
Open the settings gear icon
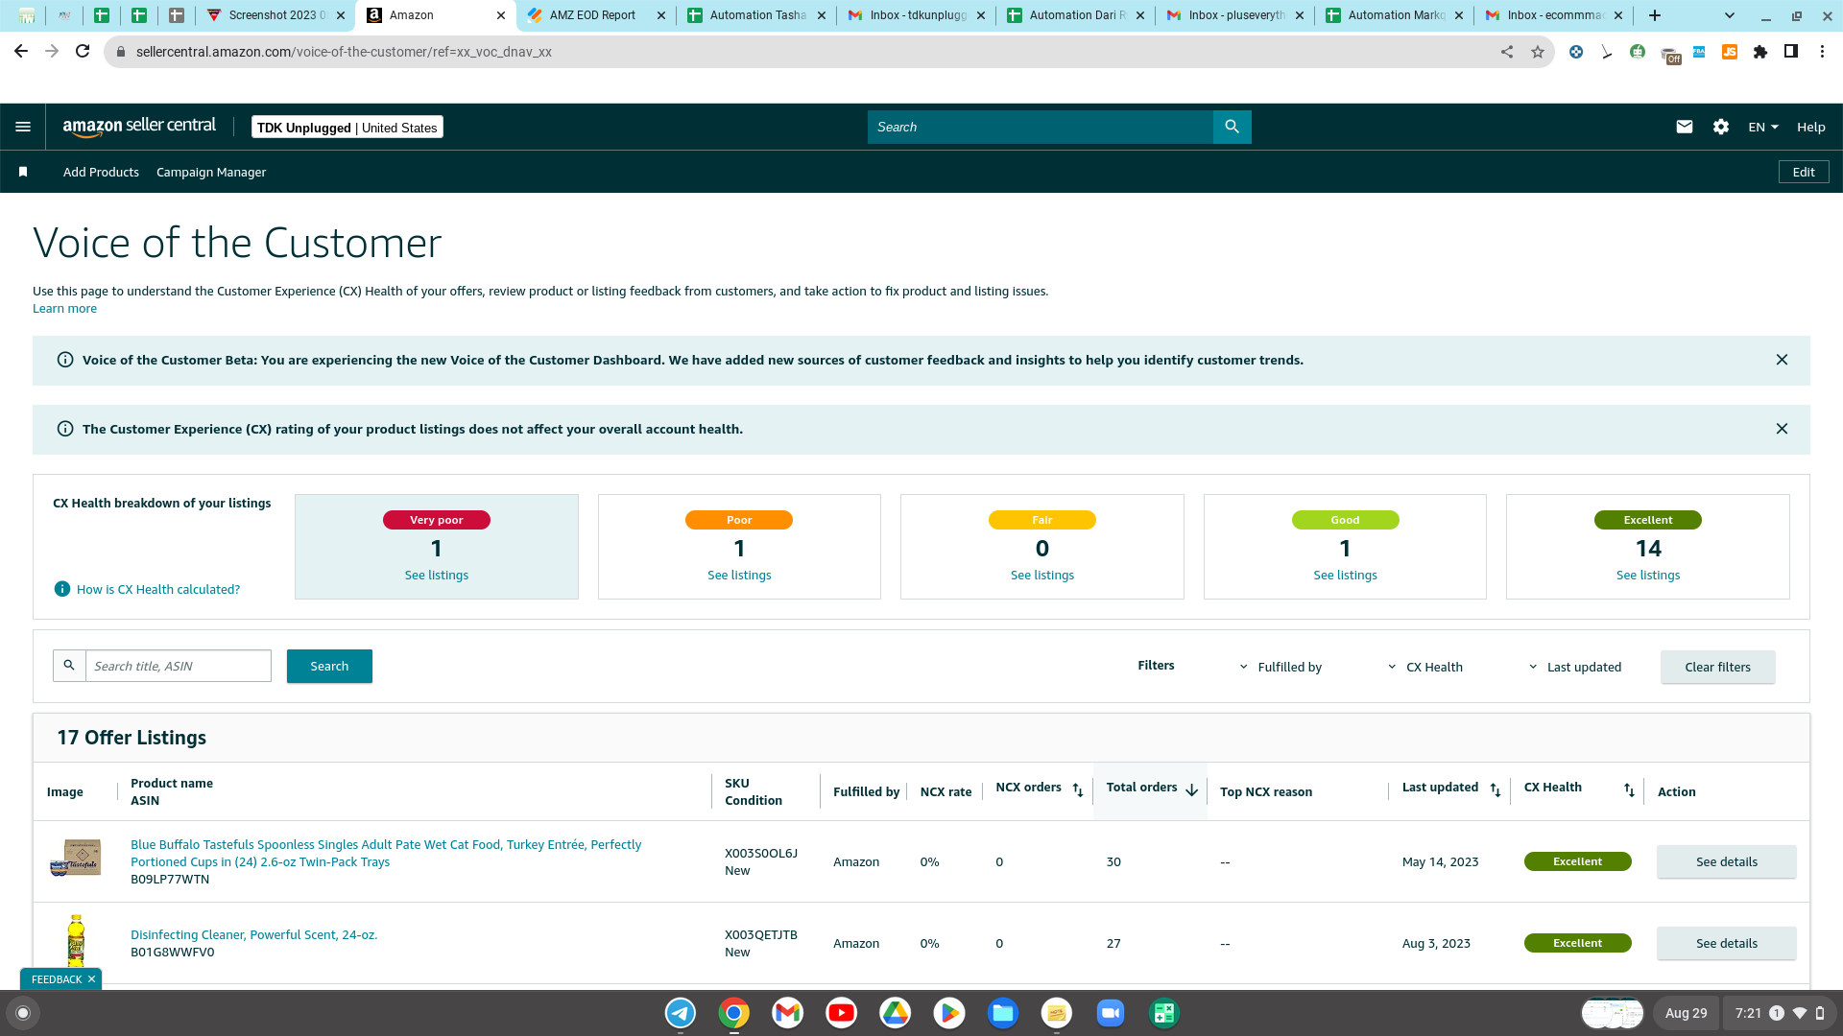[1720, 127]
